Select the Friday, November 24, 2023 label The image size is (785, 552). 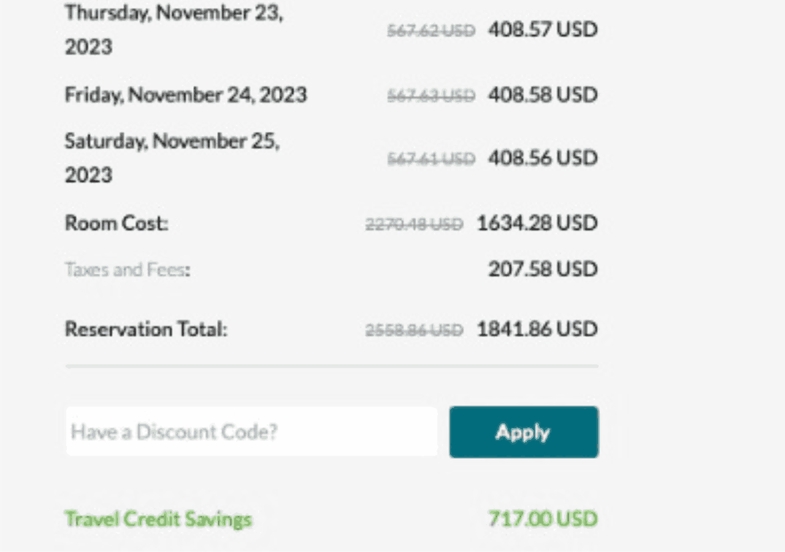[186, 95]
